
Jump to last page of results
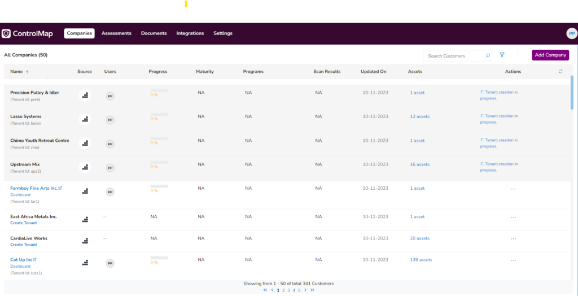pos(312,290)
